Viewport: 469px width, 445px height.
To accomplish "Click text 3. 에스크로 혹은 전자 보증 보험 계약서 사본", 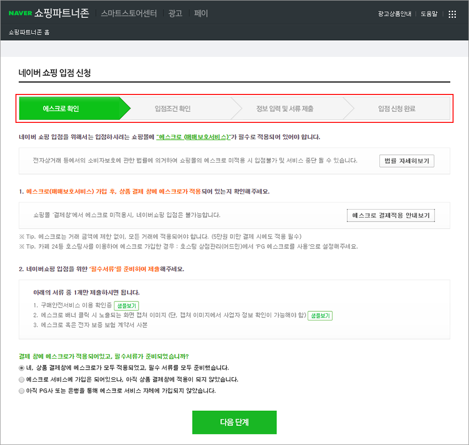I will pyautogui.click(x=90, y=325).
